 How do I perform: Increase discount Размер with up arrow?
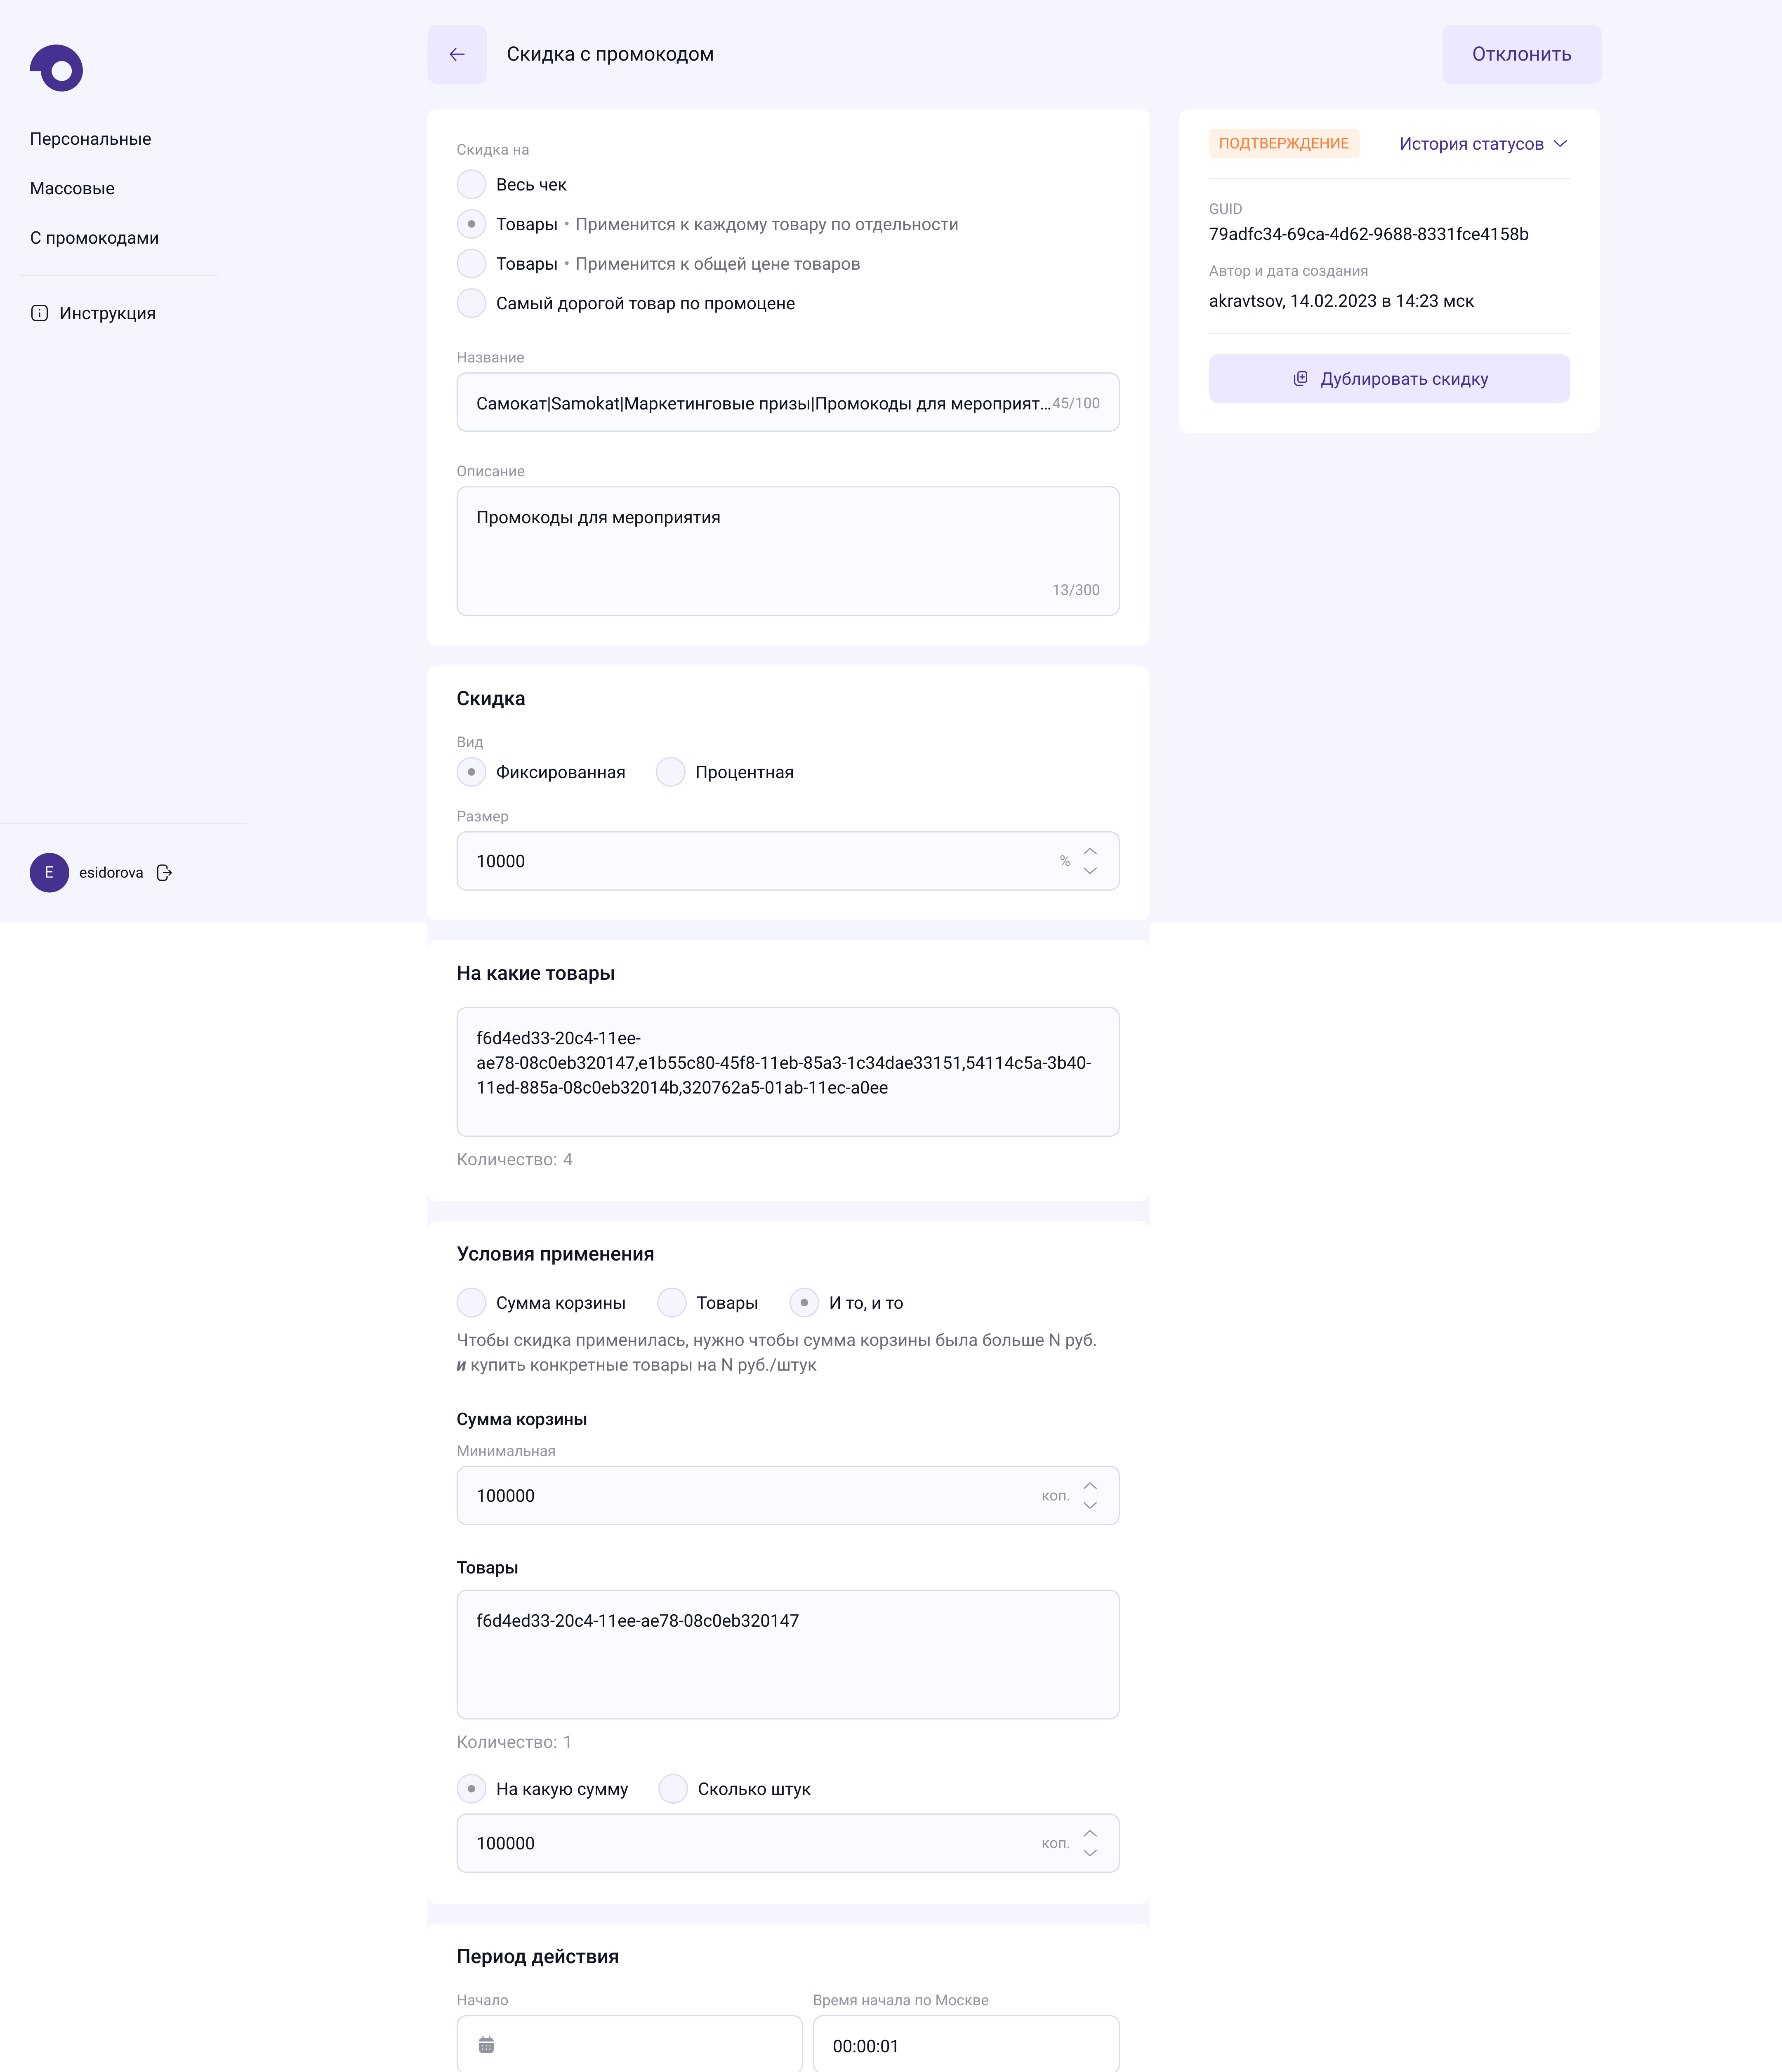(1091, 851)
